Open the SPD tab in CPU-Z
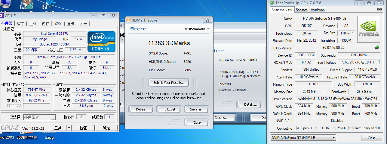387x144 pixels. [58, 24]
